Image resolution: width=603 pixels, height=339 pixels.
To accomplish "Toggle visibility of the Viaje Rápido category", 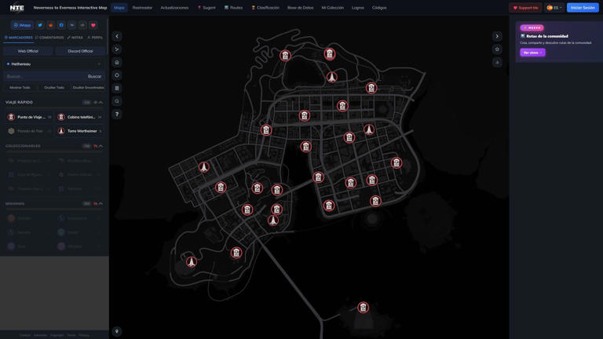I will click(95, 103).
